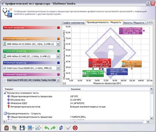Image resolution: width=156 pixels, height=132 pixels.
Task: Click the text Большие значения индекса лучше
Action: [88, 107]
